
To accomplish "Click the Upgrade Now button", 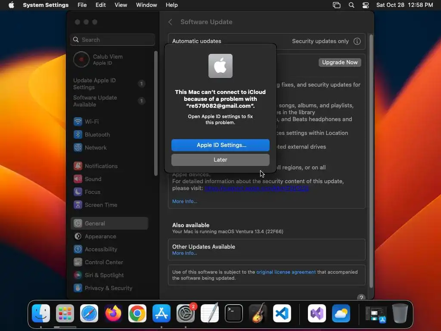I will [340, 62].
